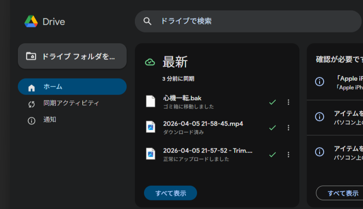Click the green checkmark for 2026-04-05 21-58-45.mp4

tap(272, 128)
